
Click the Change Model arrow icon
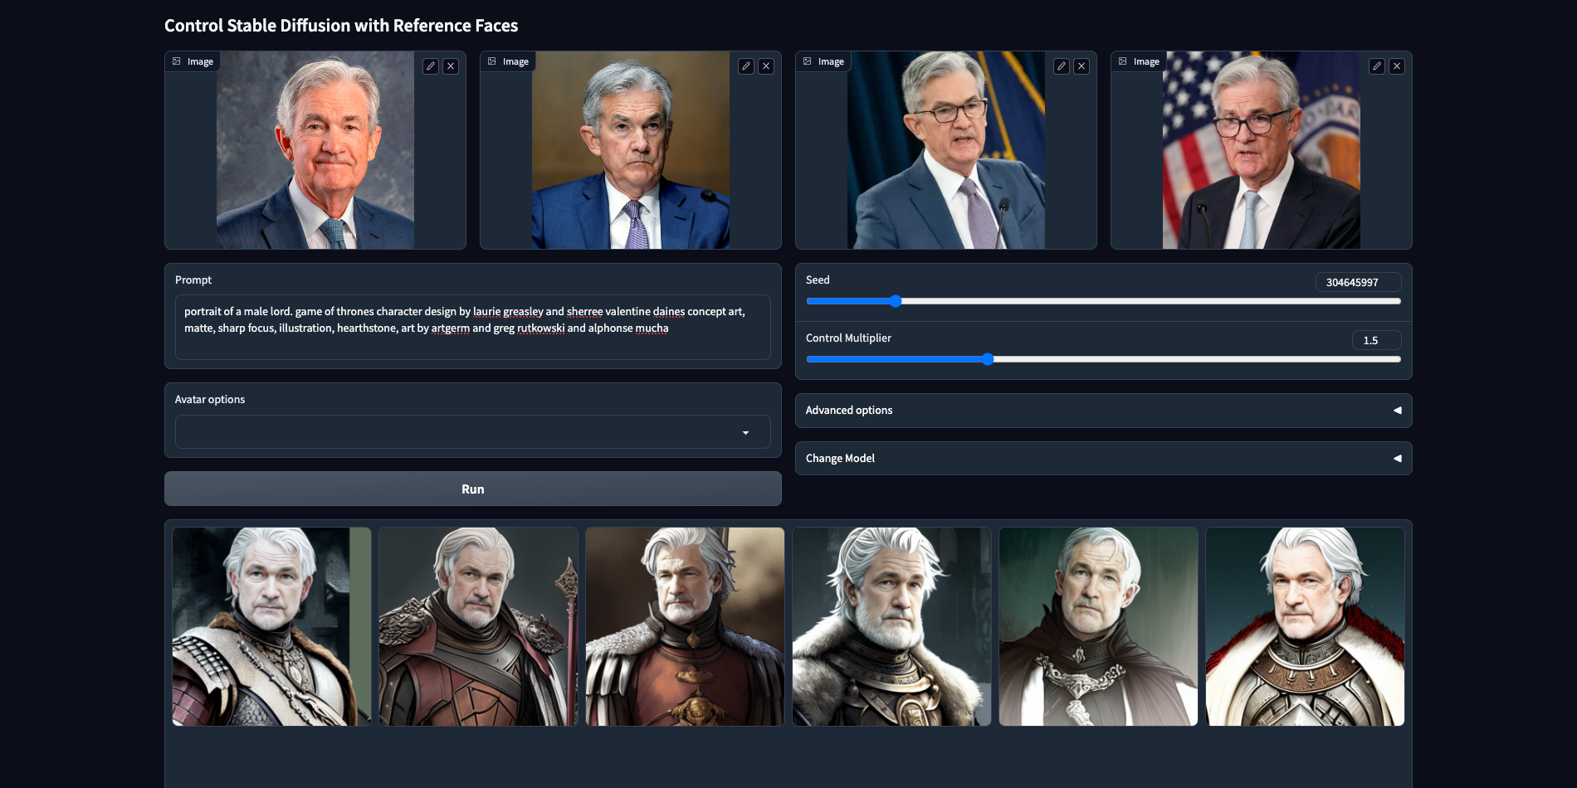pos(1397,459)
